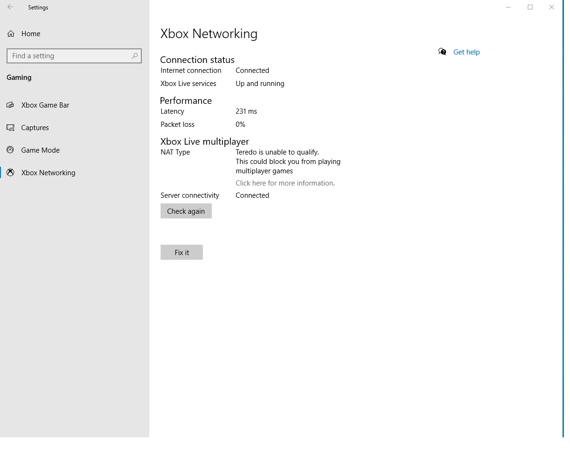
Task: Click the Performance heading
Action: (x=186, y=101)
